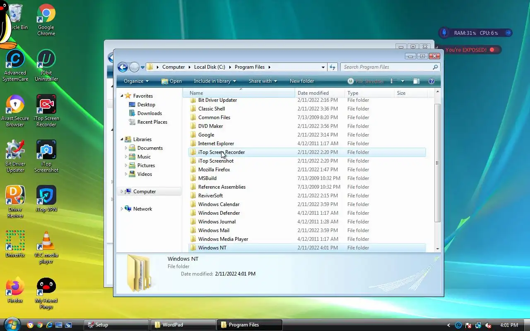Image resolution: width=530 pixels, height=331 pixels.
Task: Collapse the Libraries tree section
Action: [x=122, y=139]
